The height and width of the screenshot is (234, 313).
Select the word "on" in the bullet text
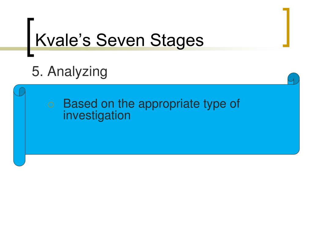[108, 105]
